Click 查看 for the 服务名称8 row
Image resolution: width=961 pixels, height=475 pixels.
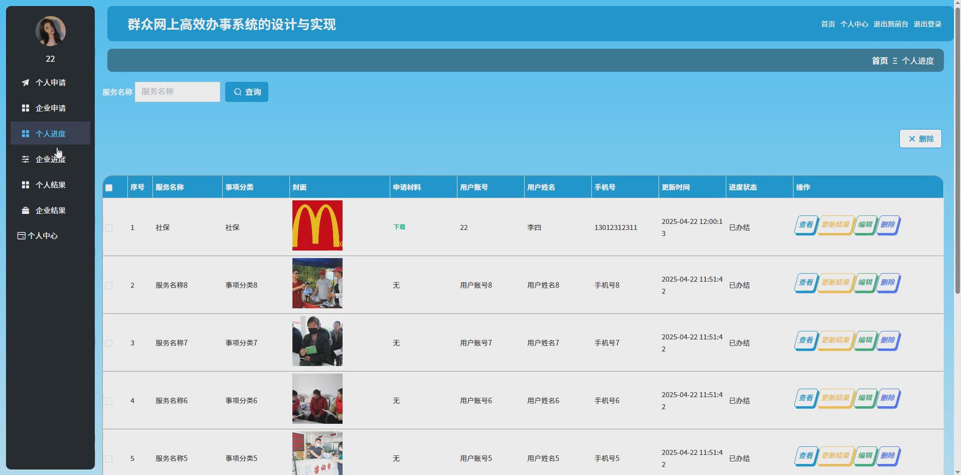click(x=806, y=283)
